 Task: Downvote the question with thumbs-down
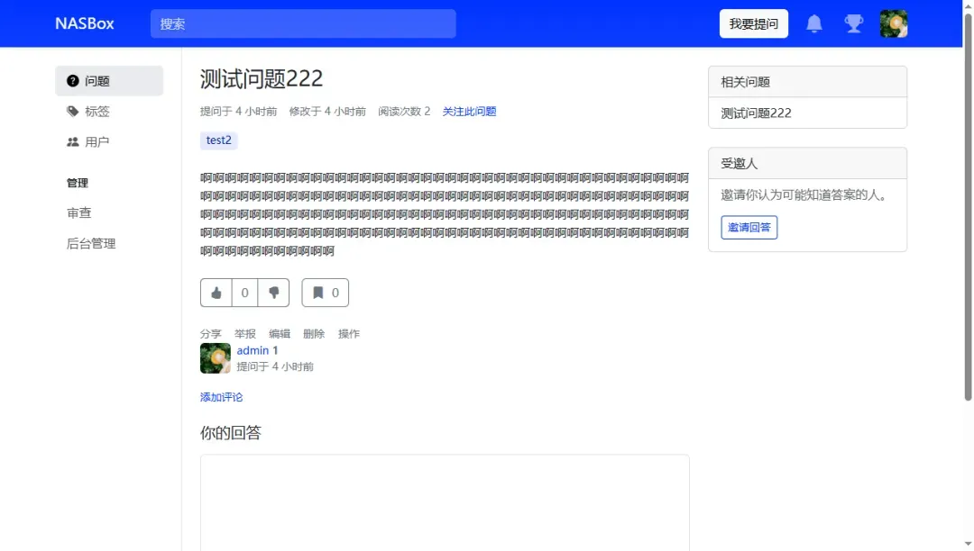(274, 293)
